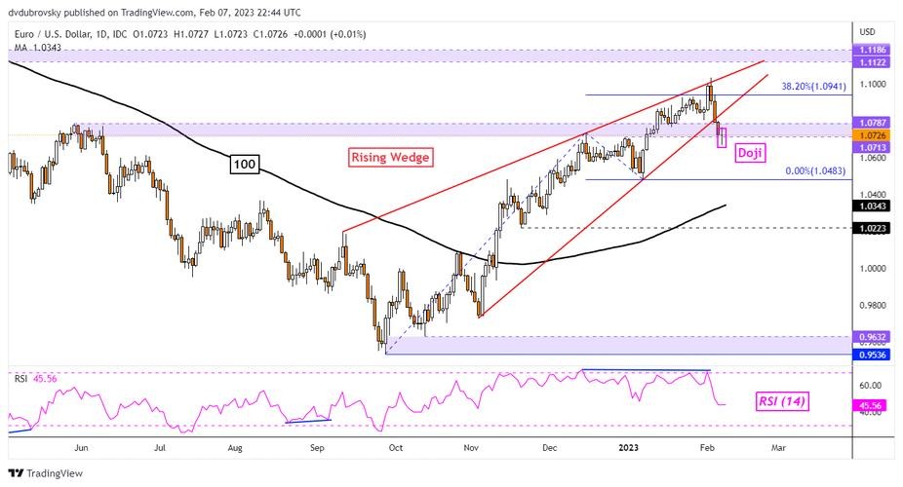Click the 38.20%(1.0941) Fibonacci label

click(819, 87)
